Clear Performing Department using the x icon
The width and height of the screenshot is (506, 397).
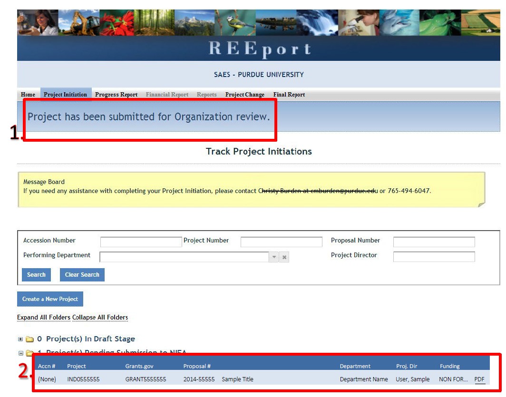tap(284, 257)
